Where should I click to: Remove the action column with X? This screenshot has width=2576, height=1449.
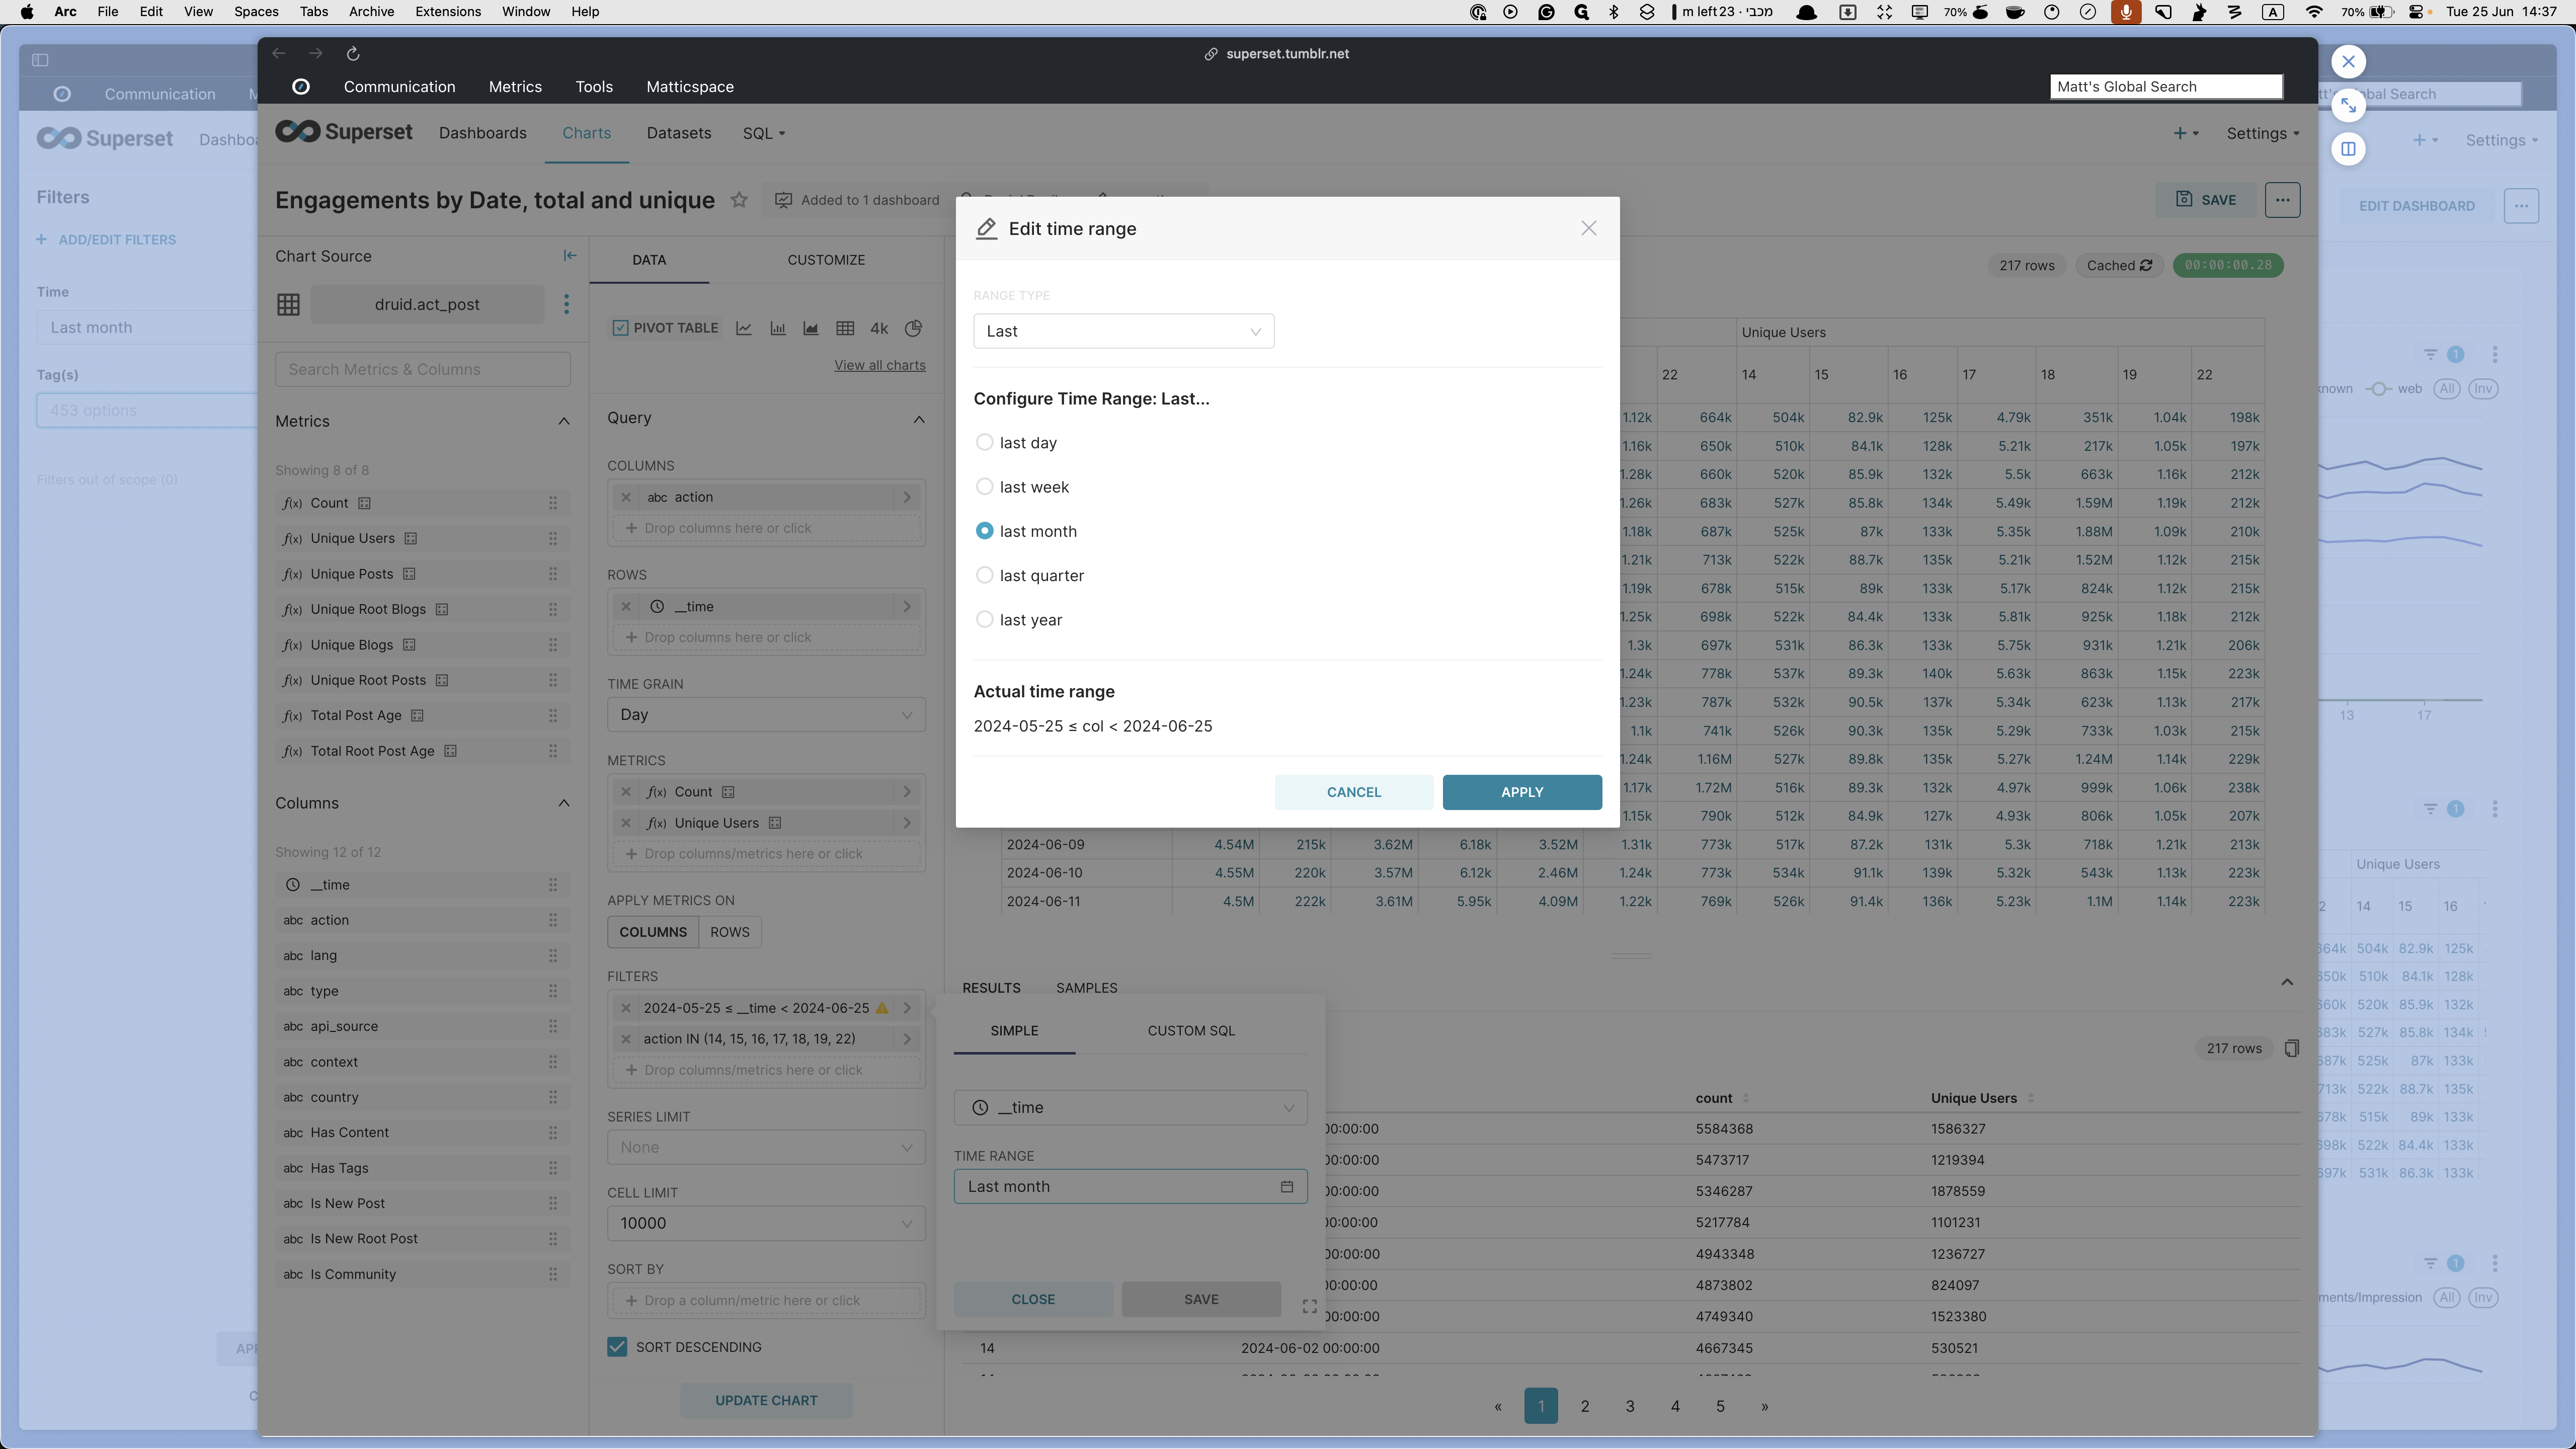pos(626,497)
